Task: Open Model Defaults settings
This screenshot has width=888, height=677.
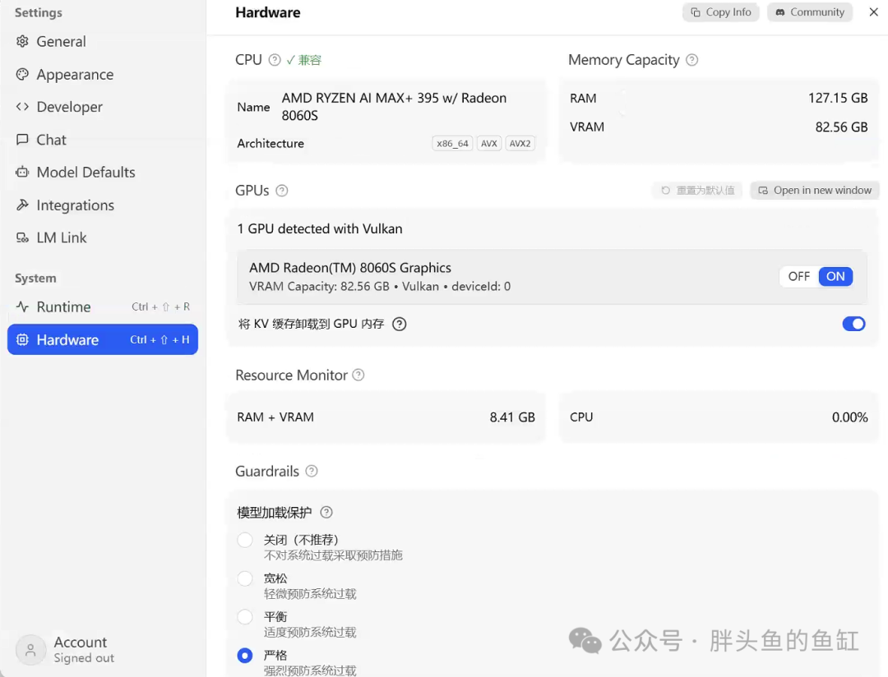Action: [x=103, y=172]
